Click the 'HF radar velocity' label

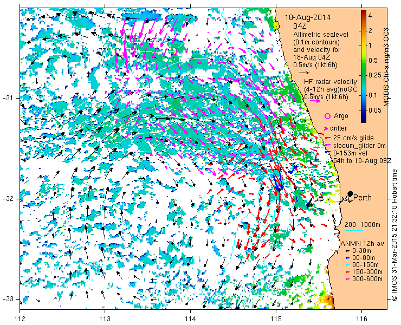(x=331, y=82)
